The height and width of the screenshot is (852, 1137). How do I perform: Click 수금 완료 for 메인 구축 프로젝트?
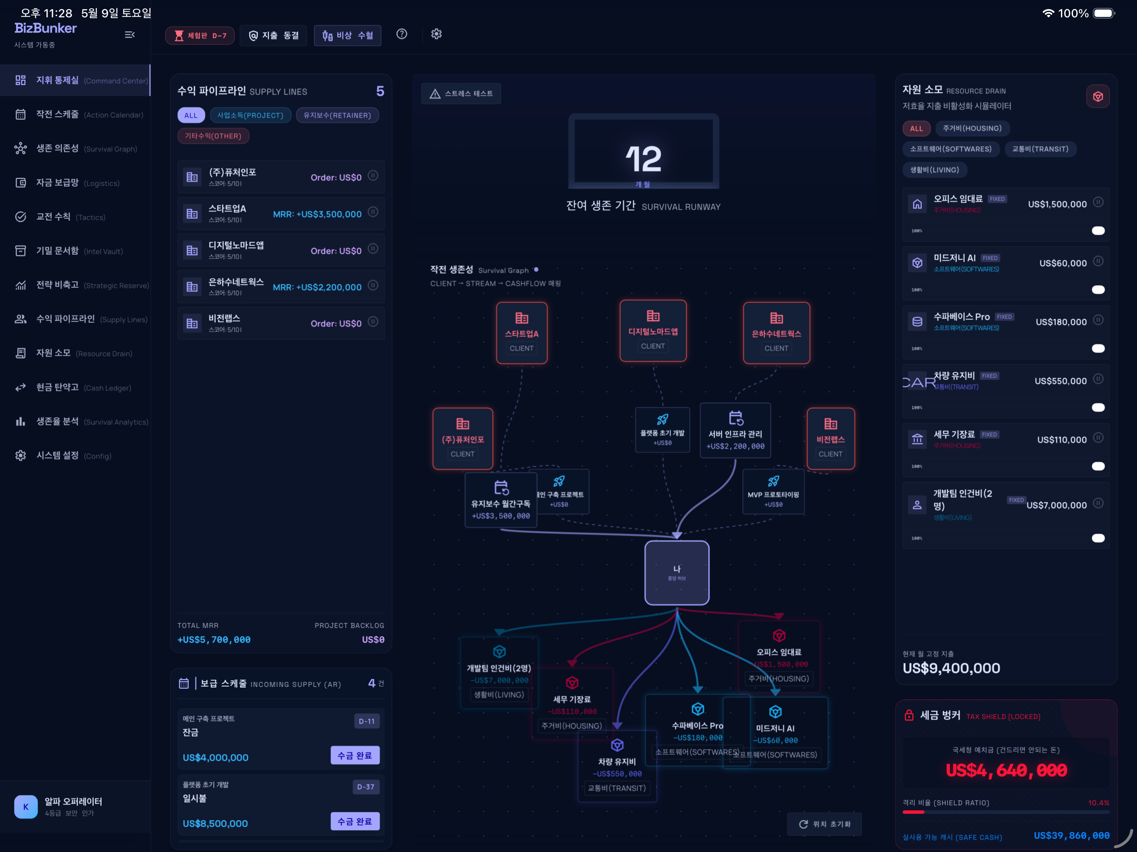(354, 755)
